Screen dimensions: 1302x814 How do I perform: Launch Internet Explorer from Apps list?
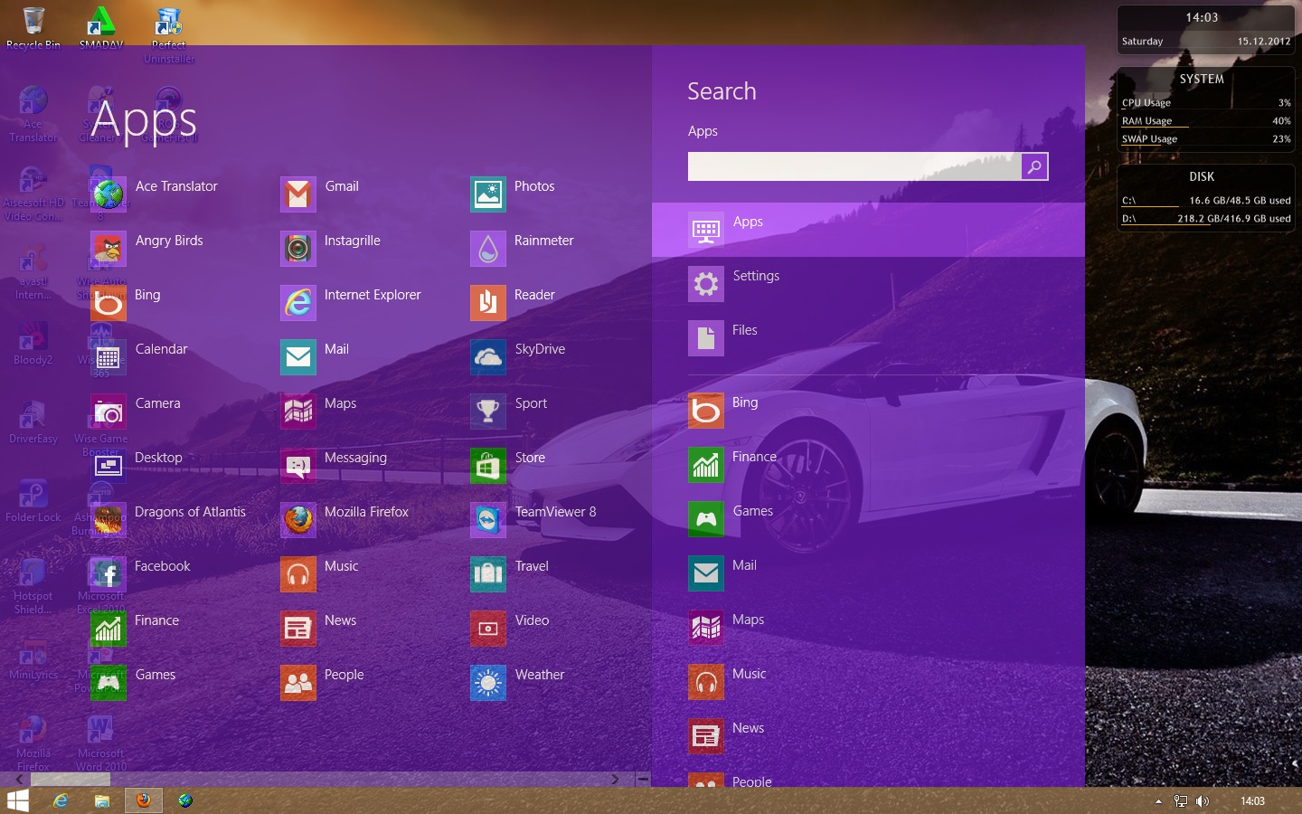[x=298, y=303]
